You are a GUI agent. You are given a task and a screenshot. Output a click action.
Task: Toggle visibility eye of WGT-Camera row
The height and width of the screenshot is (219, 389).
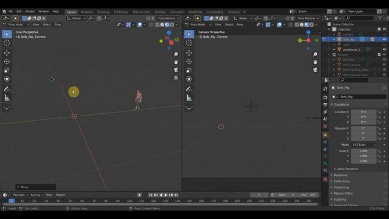[x=384, y=64]
